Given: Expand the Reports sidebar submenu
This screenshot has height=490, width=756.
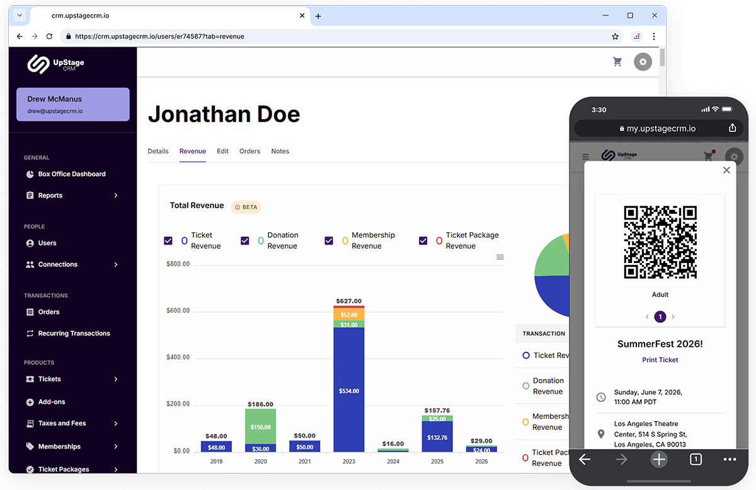Looking at the screenshot, I should pos(116,195).
